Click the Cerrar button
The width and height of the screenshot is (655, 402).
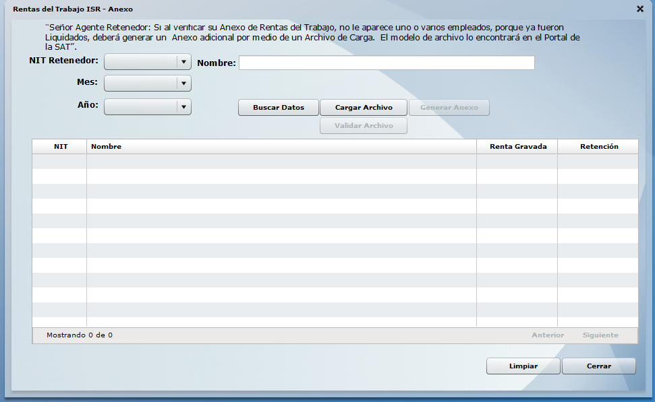(598, 366)
